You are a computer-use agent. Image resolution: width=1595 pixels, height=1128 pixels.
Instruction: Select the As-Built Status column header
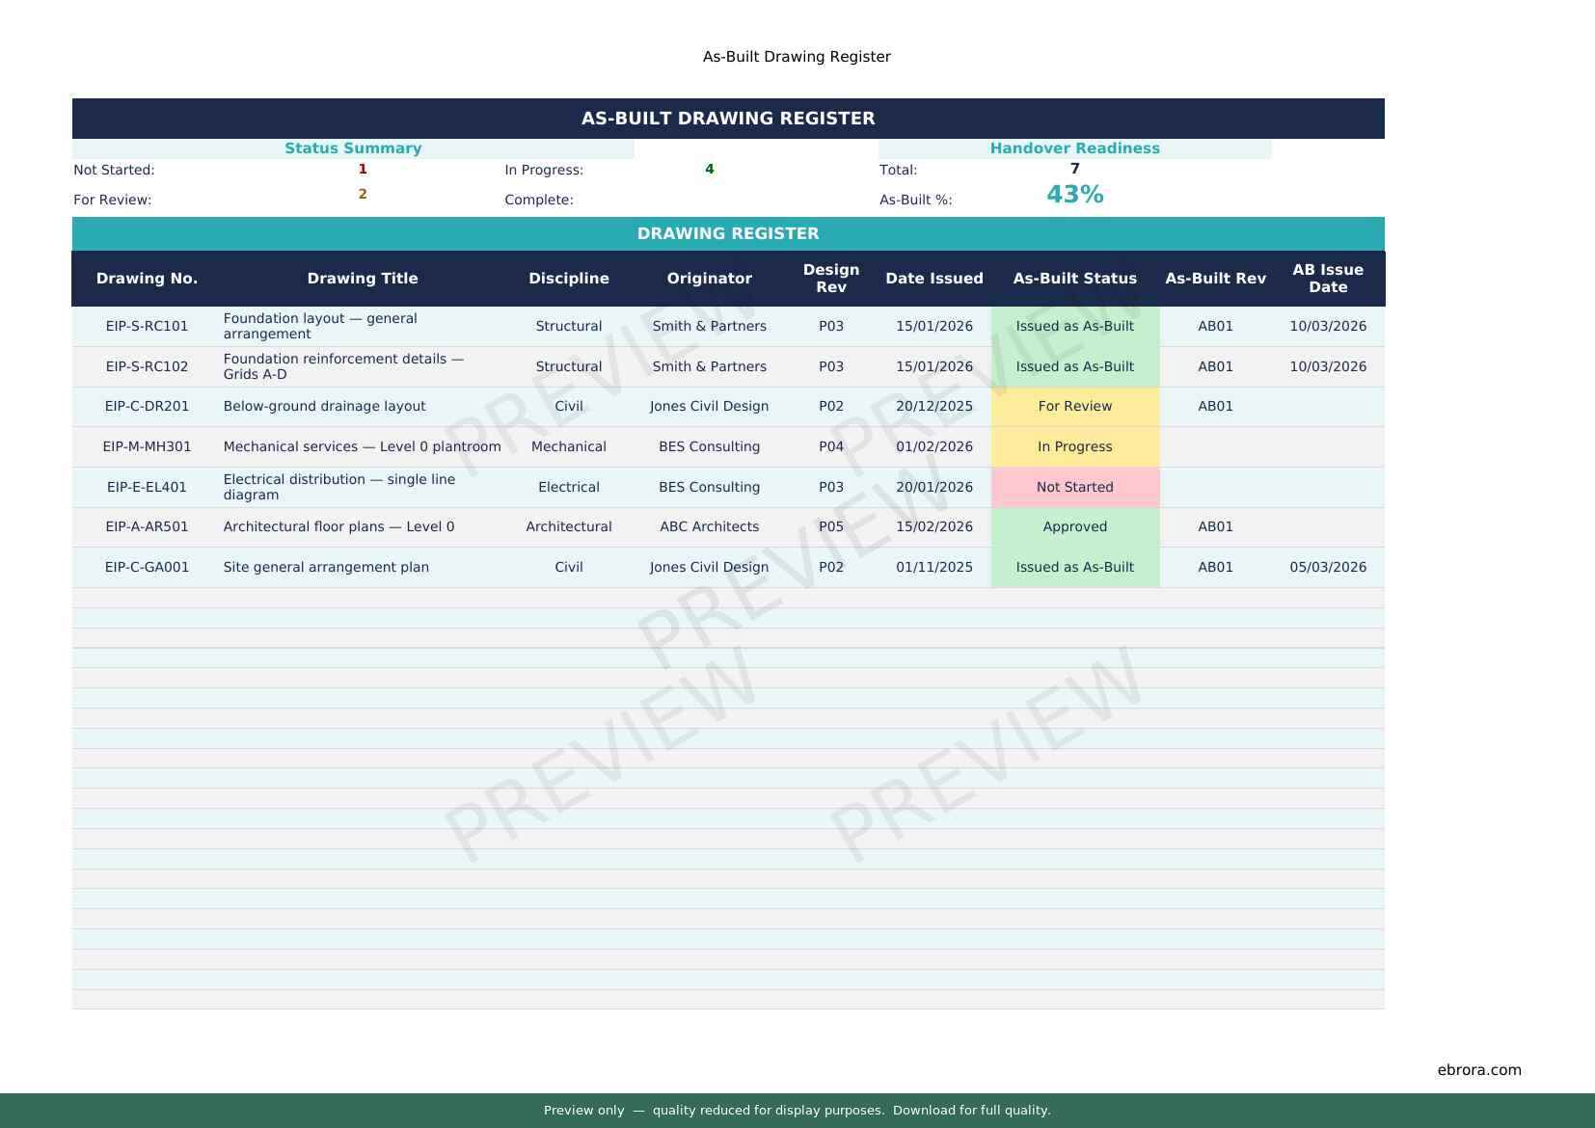click(x=1074, y=279)
